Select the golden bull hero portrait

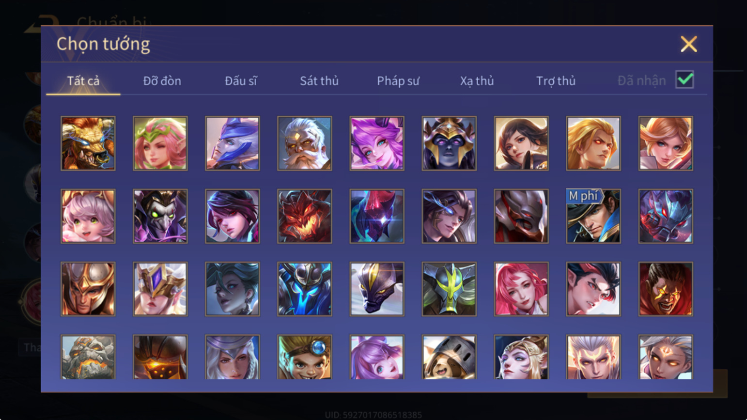pos(88,143)
